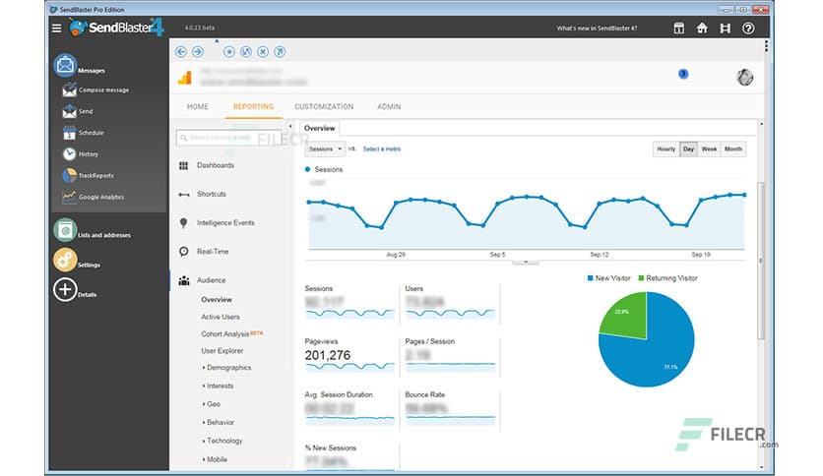Click the save disk icon in top bar

pyautogui.click(x=725, y=29)
